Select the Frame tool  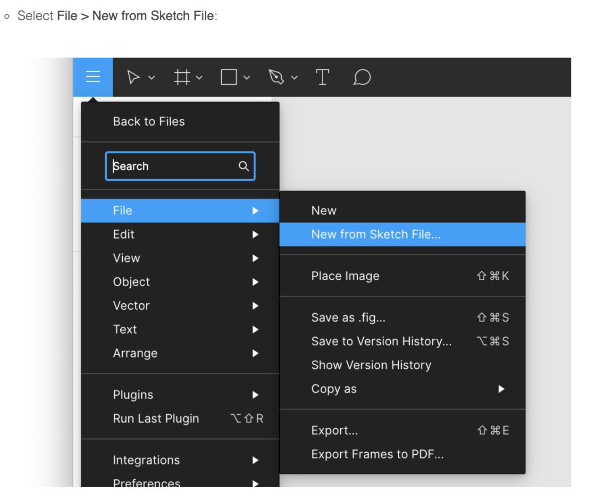pyautogui.click(x=182, y=77)
